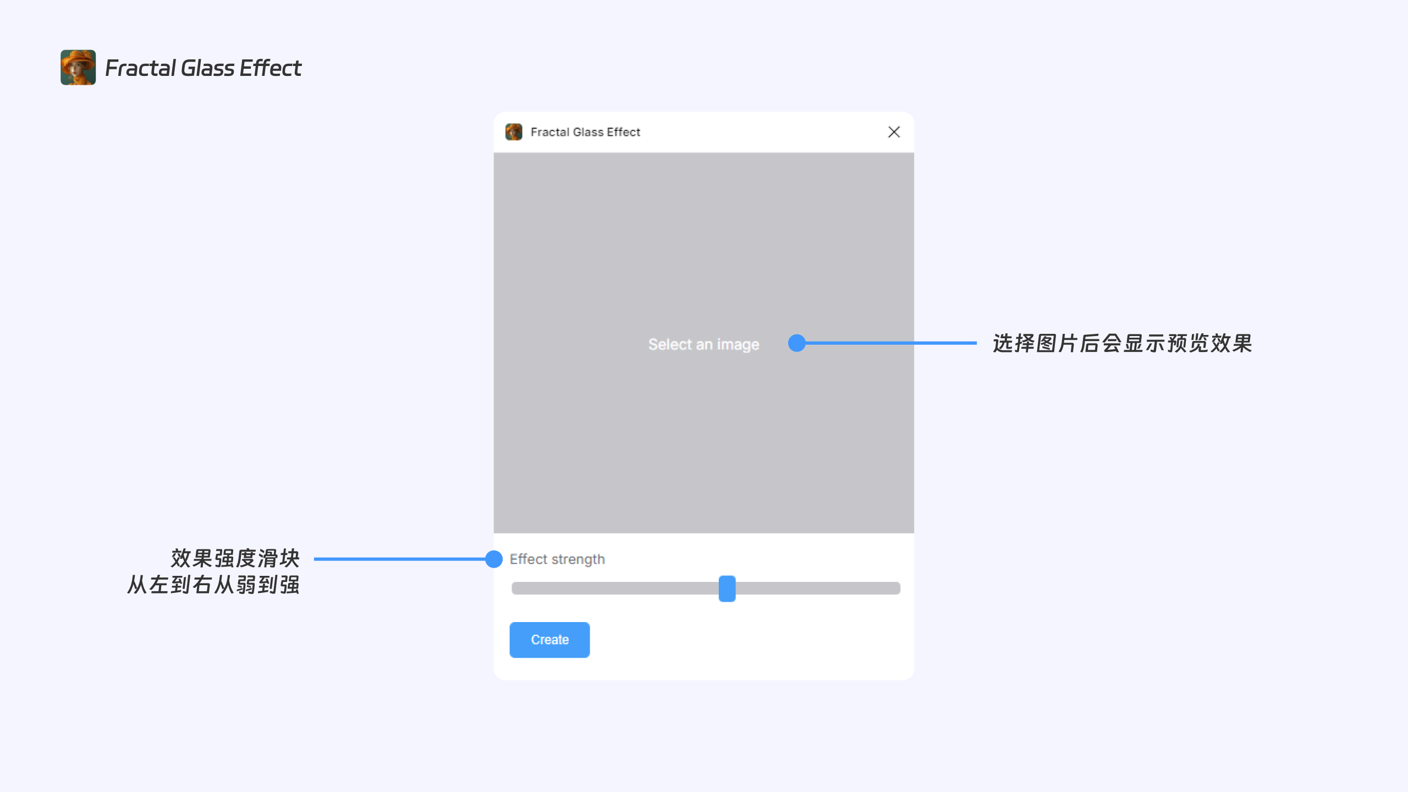The width and height of the screenshot is (1408, 792).
Task: Close the Fractal Glass Effect dialog
Action: coord(894,132)
